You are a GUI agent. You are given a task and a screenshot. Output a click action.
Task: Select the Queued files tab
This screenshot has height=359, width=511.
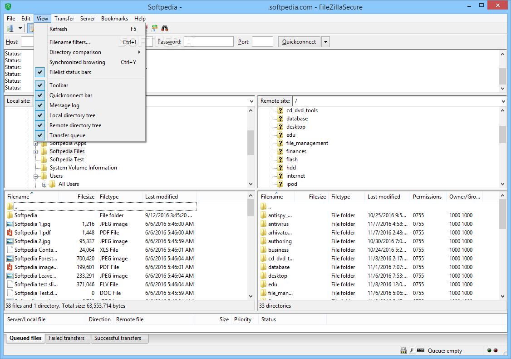coord(25,338)
